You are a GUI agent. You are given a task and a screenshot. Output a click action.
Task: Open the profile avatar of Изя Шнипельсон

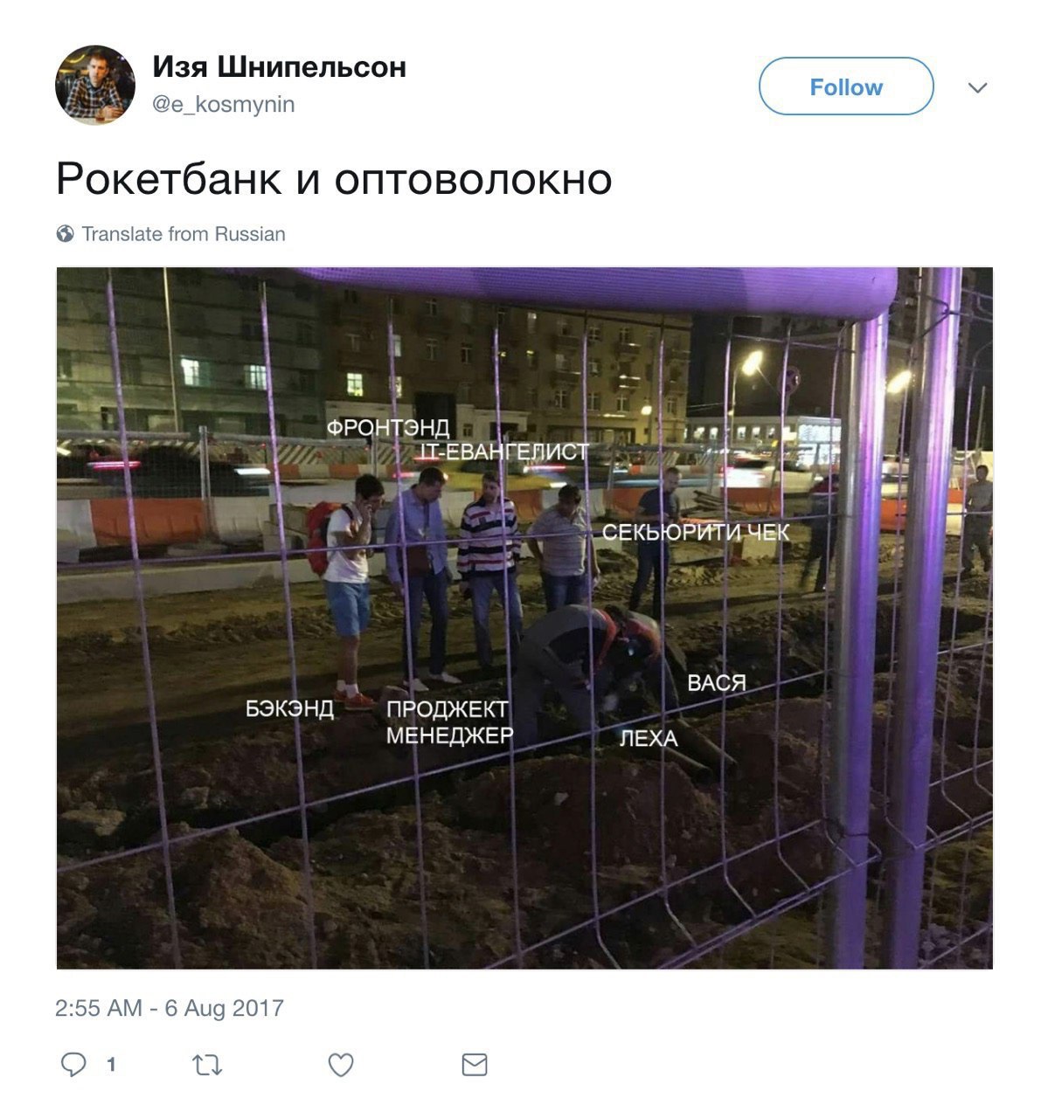click(95, 86)
